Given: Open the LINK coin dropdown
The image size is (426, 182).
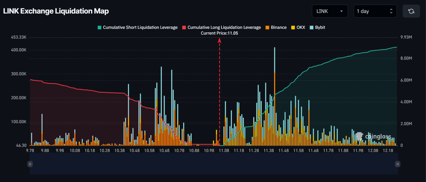Looking at the screenshot, I should [330, 11].
